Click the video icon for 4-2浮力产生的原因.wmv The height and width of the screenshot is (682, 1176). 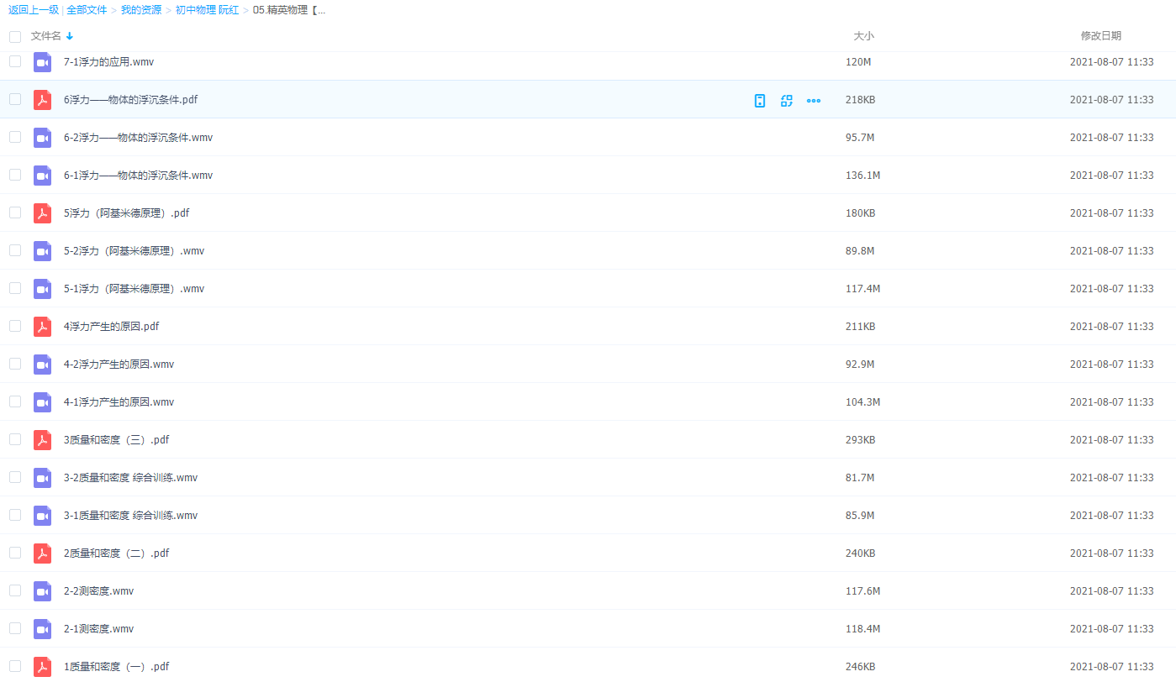(42, 365)
